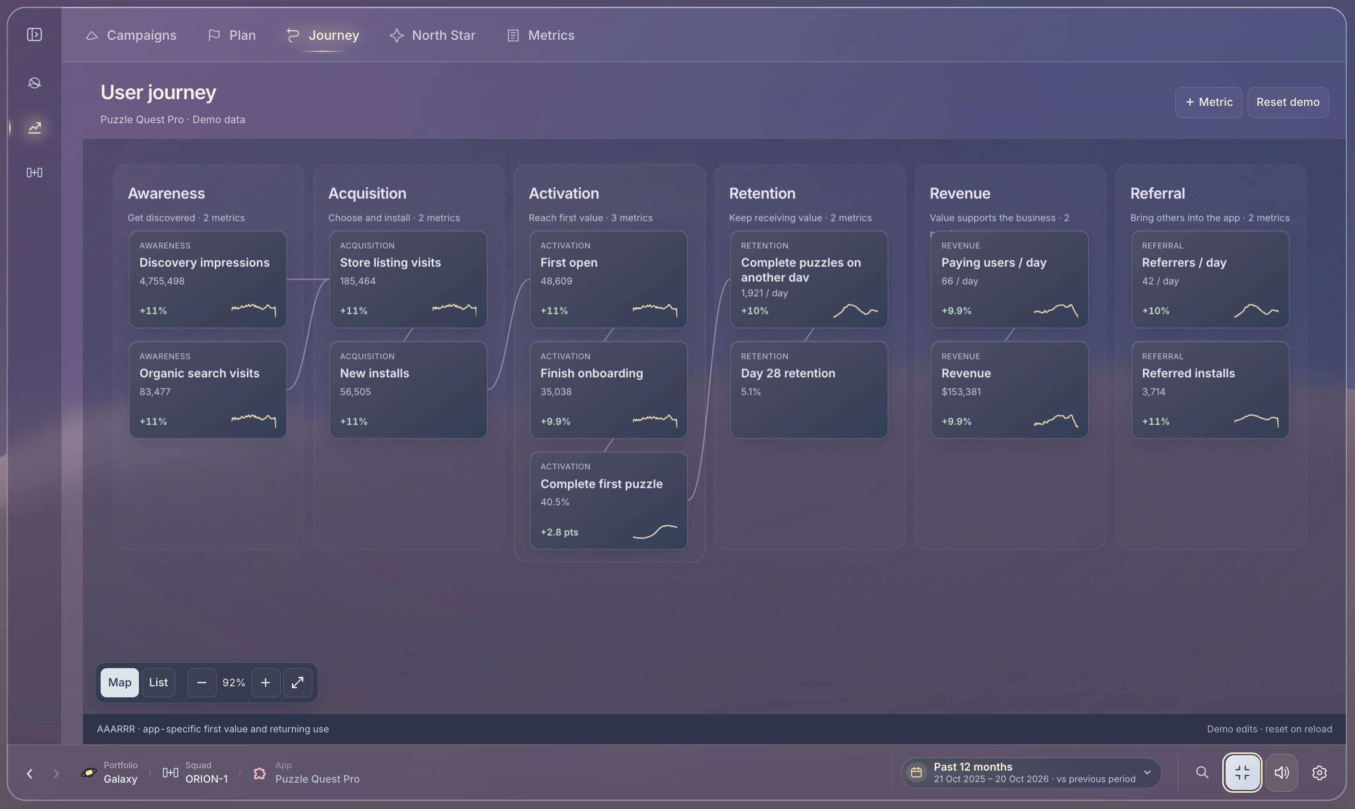The height and width of the screenshot is (809, 1355).
Task: Click the + Metric button
Action: [1208, 103]
